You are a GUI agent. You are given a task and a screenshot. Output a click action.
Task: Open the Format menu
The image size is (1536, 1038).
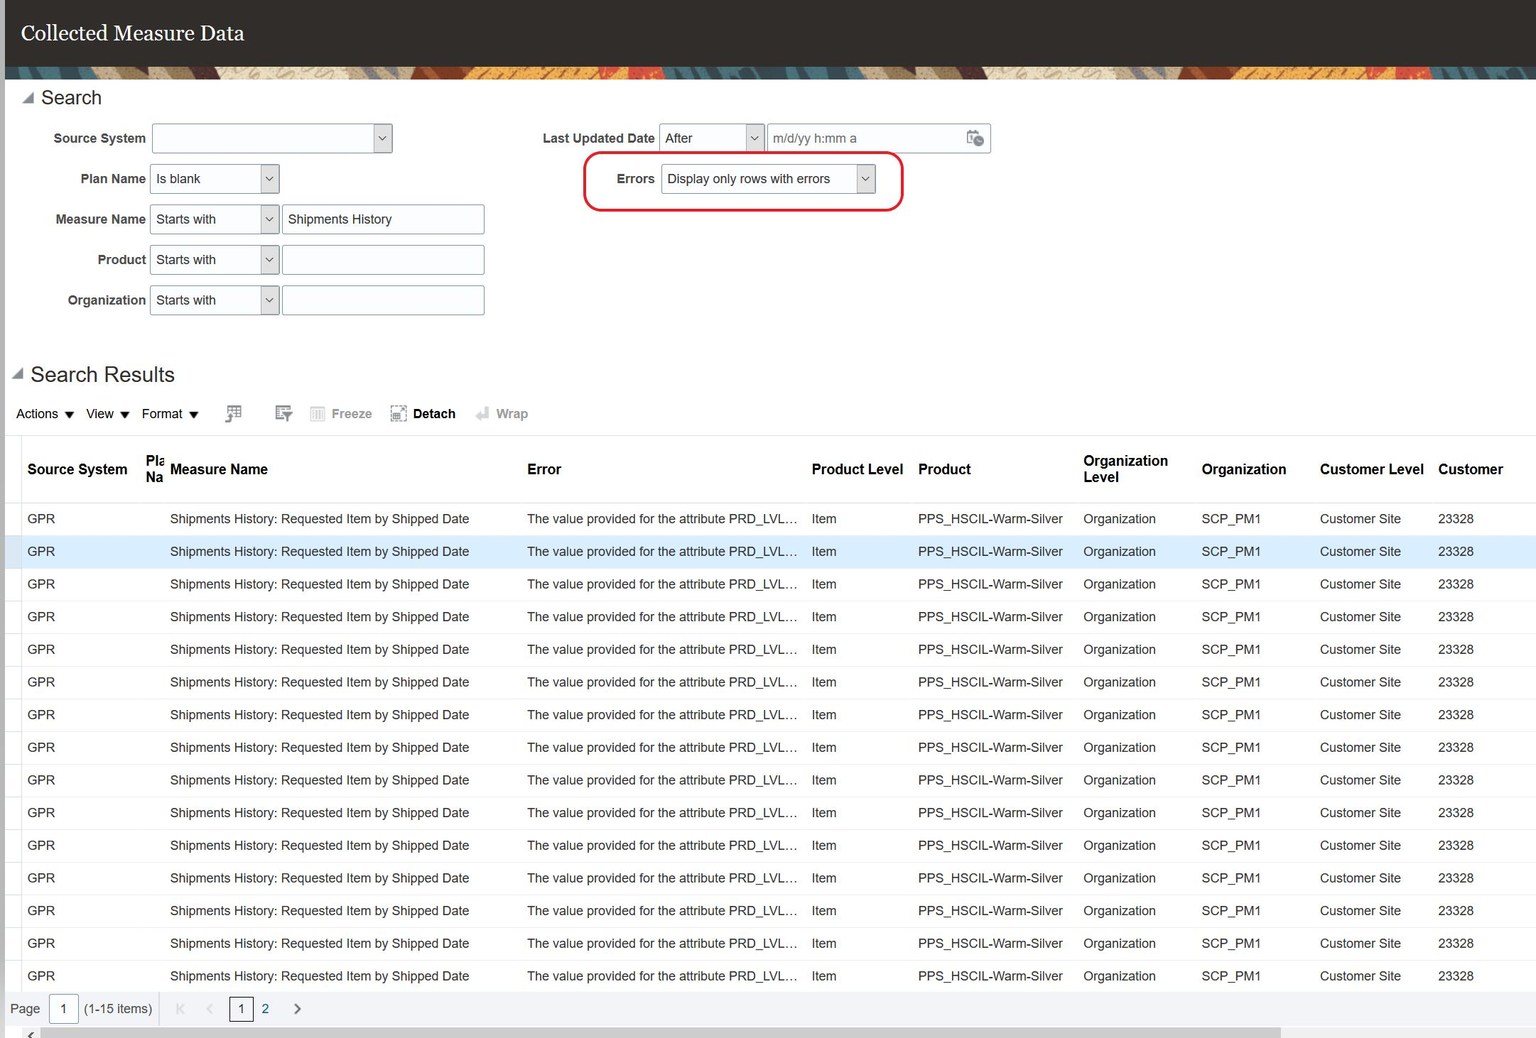(x=170, y=414)
